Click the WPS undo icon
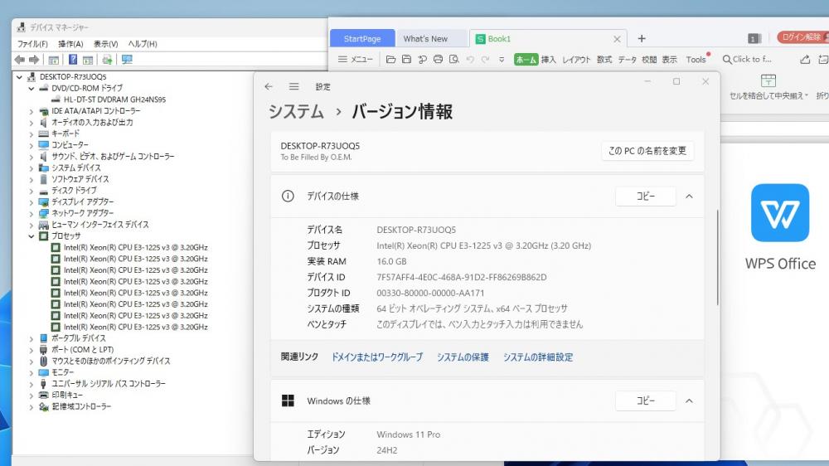Viewport: 829px width, 466px height. pyautogui.click(x=470, y=59)
